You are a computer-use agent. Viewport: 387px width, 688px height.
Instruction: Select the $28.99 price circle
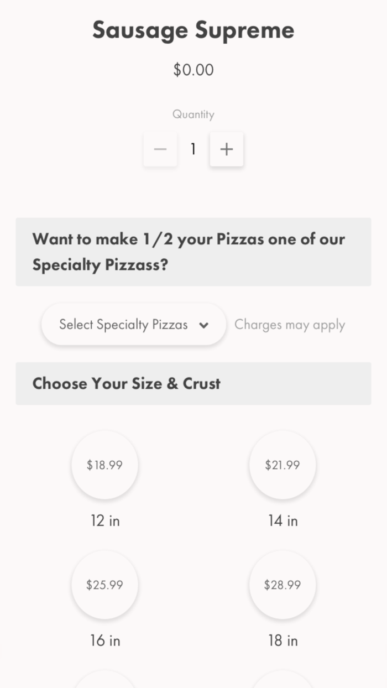coord(282,585)
